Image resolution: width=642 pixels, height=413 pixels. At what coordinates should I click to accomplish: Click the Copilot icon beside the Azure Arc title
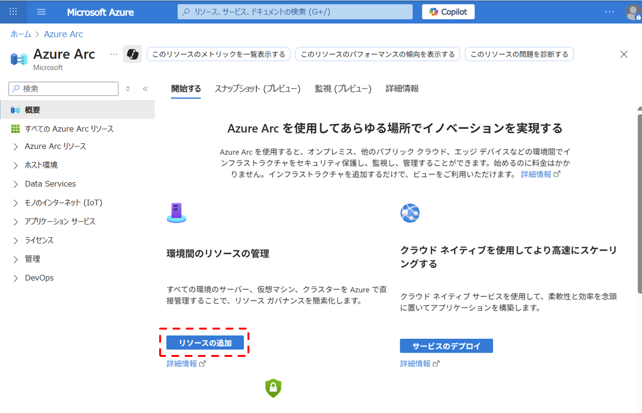132,54
